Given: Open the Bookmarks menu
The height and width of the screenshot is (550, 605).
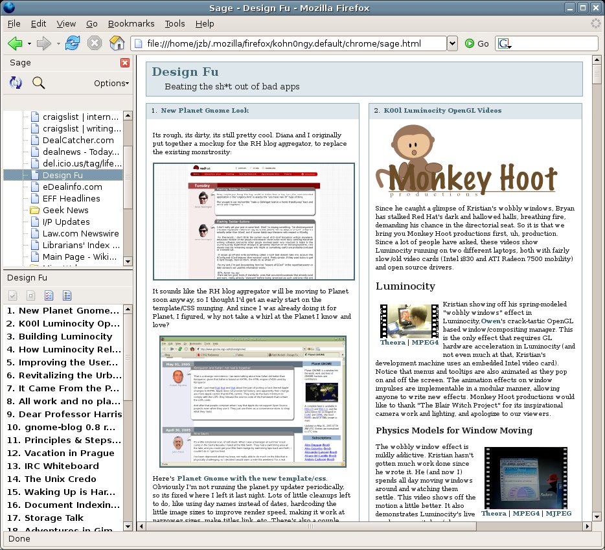Looking at the screenshot, I should click(131, 24).
